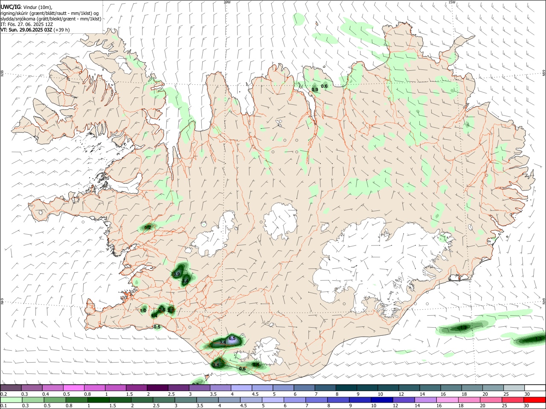Screen dimensions: 546x409
Task: Pick the pale green 0.1 rain legend swatch
Action: click(x=12, y=400)
